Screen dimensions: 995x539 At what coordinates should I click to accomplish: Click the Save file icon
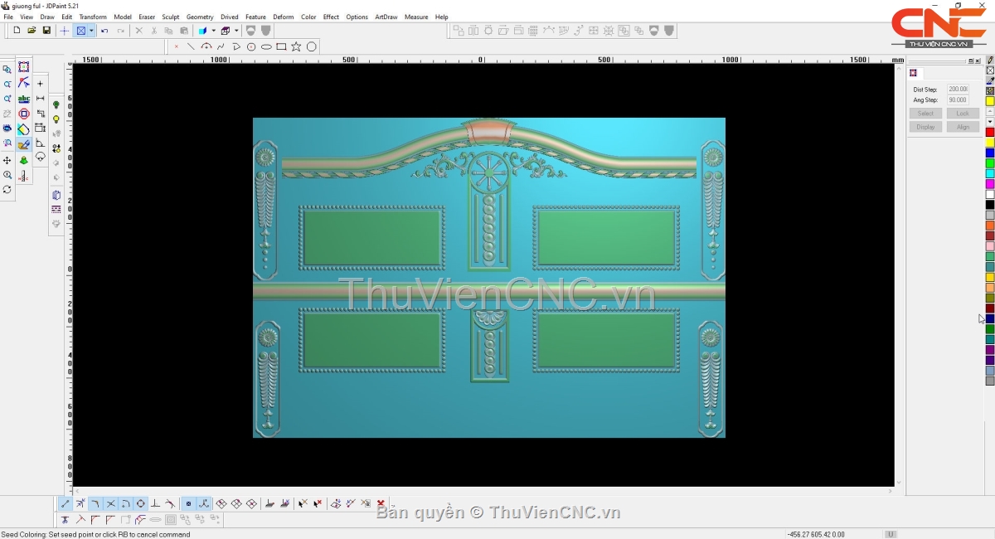tap(46, 31)
